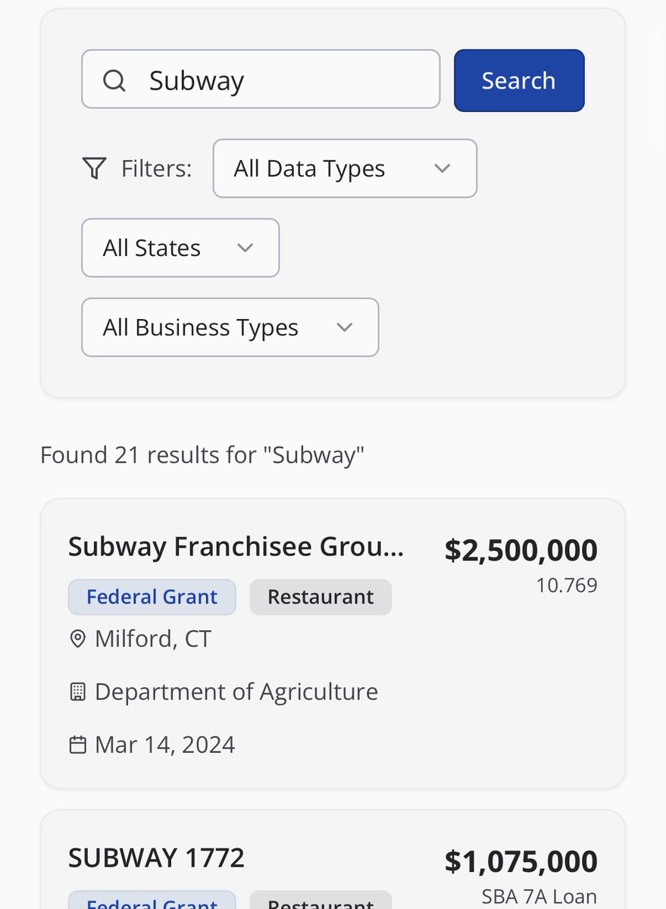Click the building icon beside Department of Agriculture
Viewport: 666px width, 909px height.
(x=77, y=692)
